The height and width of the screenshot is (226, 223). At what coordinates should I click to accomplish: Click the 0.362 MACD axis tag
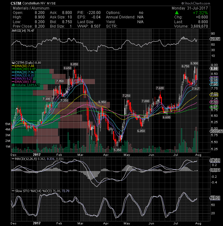pos(215,160)
